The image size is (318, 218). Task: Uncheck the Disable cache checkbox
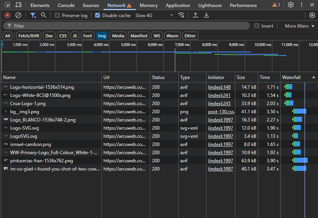(x=98, y=16)
